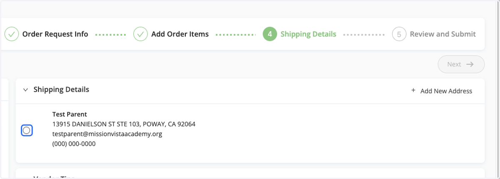Click the checkmark icon beside Order Request Info
Screen dimensions: 500x179
pos(12,34)
